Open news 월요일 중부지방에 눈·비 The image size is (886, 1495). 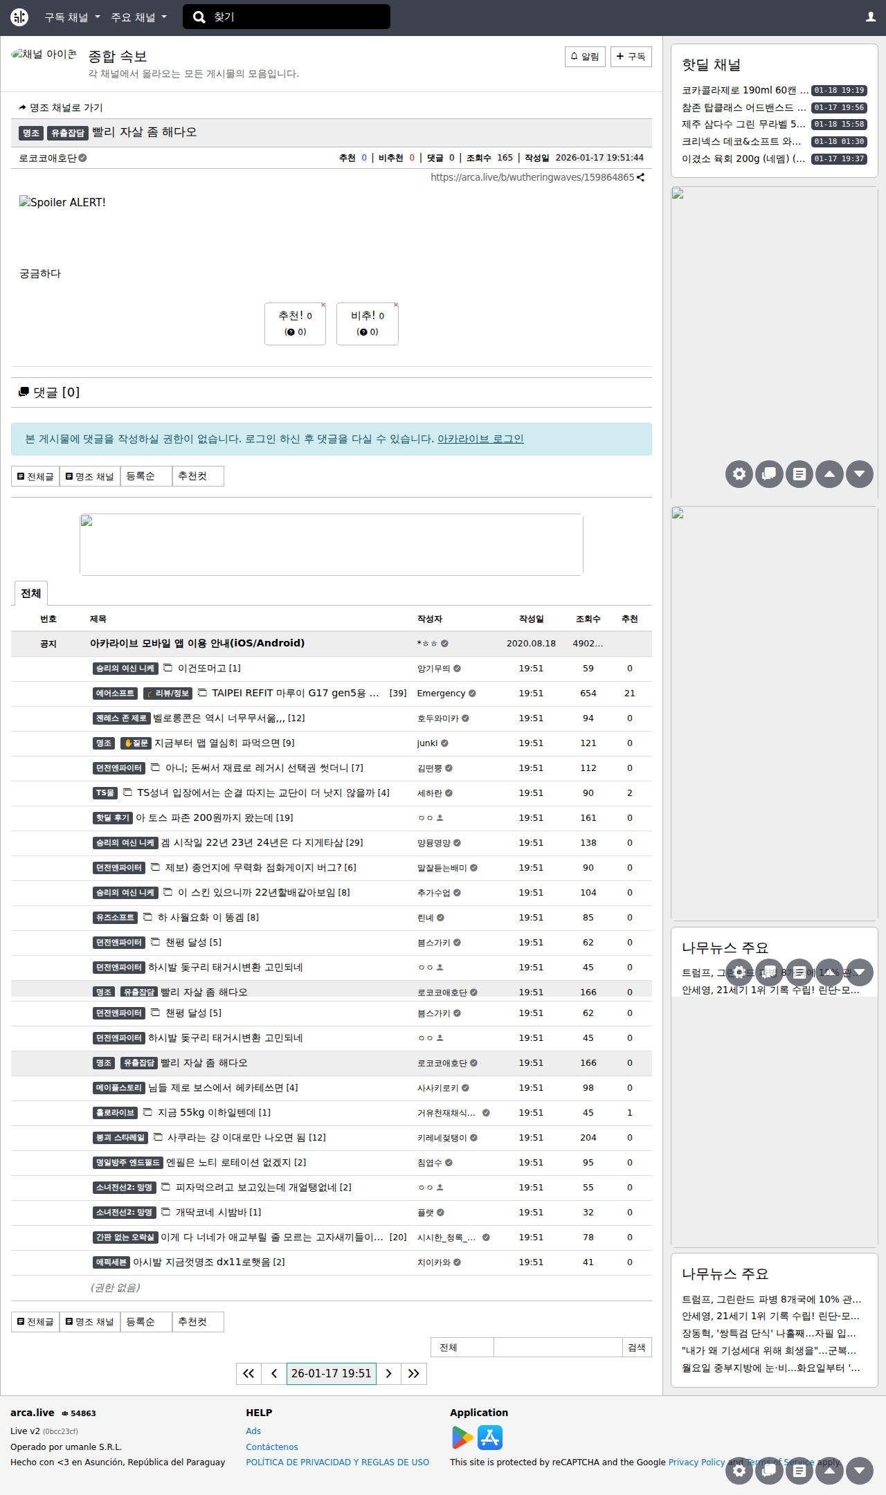pos(771,1368)
